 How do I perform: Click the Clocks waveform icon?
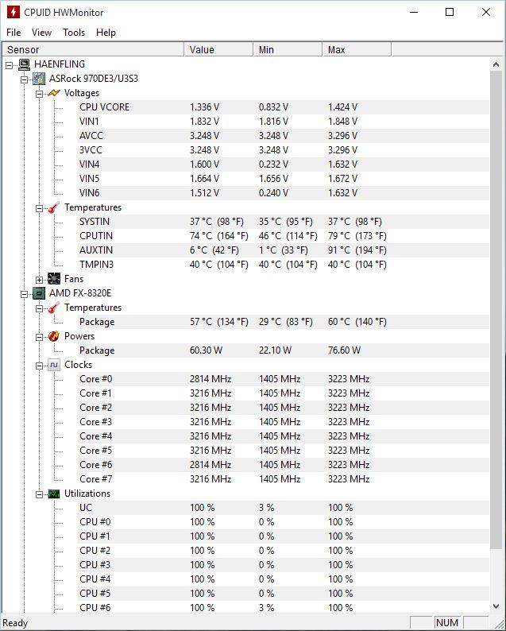(x=54, y=365)
